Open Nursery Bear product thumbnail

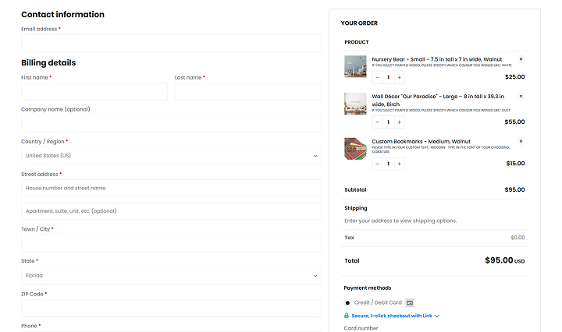click(355, 66)
